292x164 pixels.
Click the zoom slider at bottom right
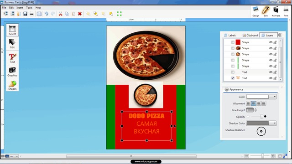tap(263, 156)
